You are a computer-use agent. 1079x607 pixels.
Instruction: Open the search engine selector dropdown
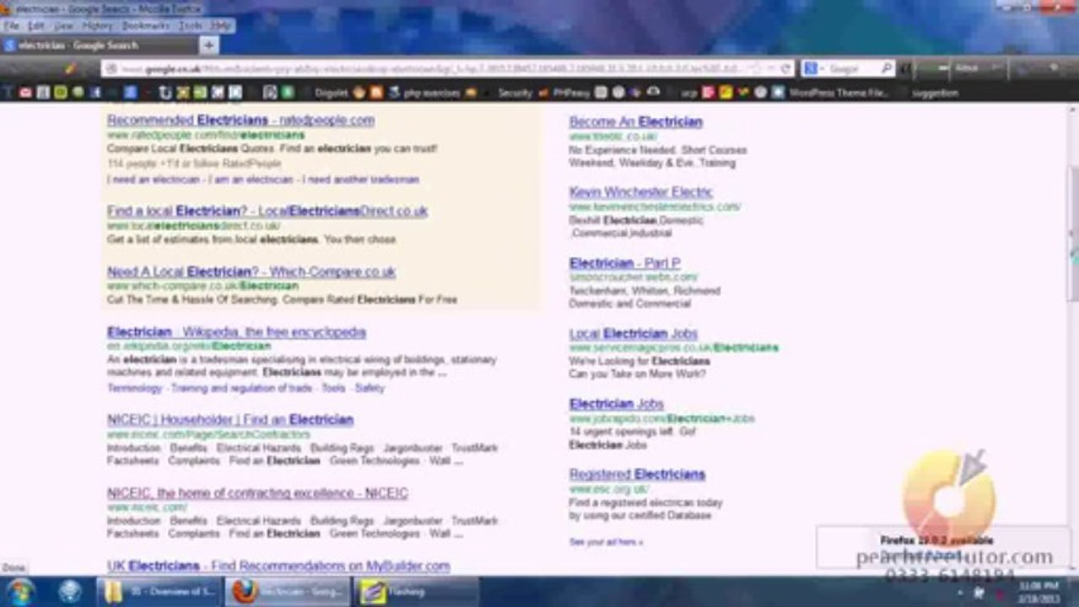(x=813, y=68)
